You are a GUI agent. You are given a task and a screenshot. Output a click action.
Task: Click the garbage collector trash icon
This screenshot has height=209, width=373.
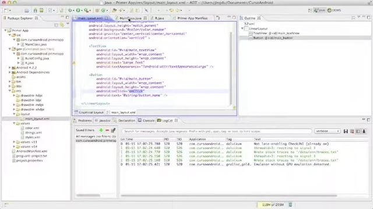click(290, 204)
